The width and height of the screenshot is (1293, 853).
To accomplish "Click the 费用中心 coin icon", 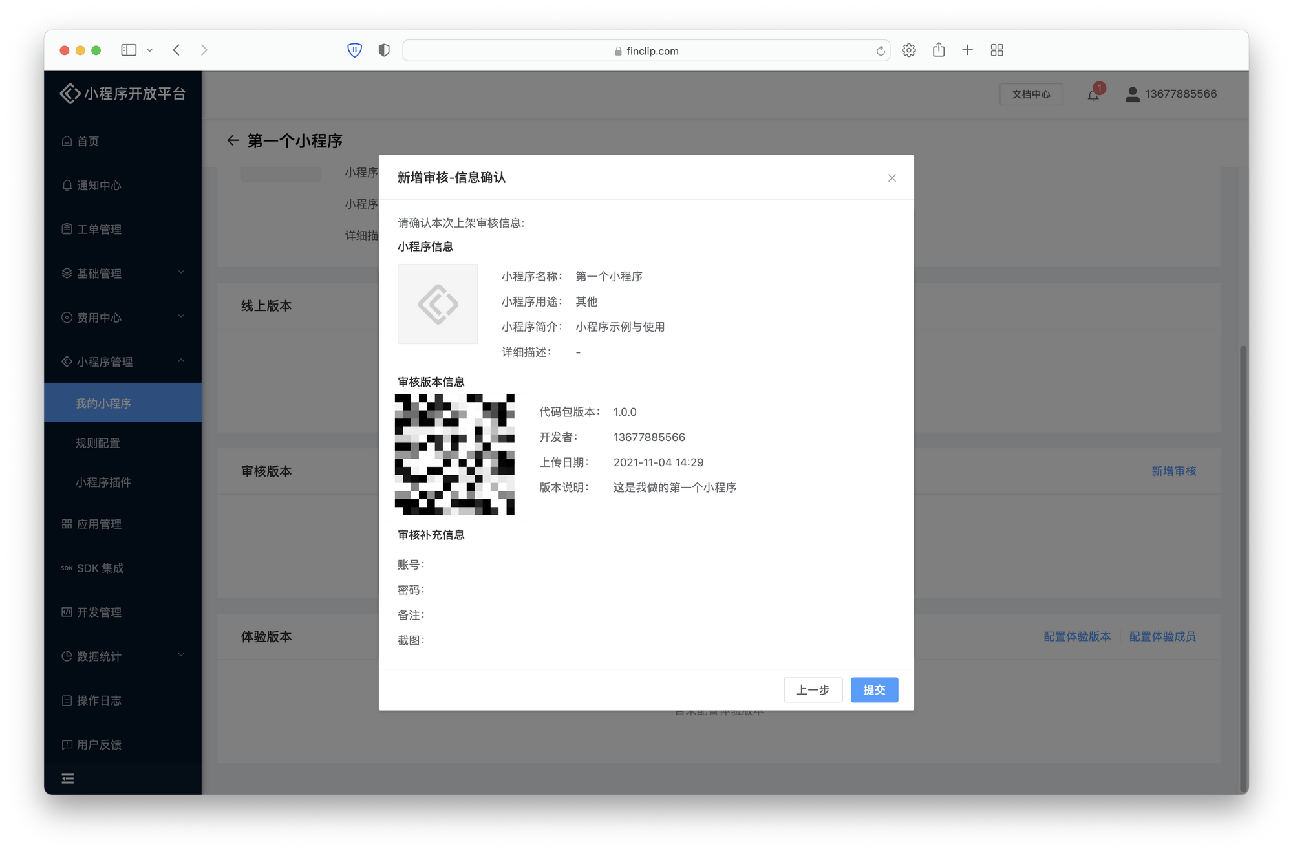I will click(67, 317).
